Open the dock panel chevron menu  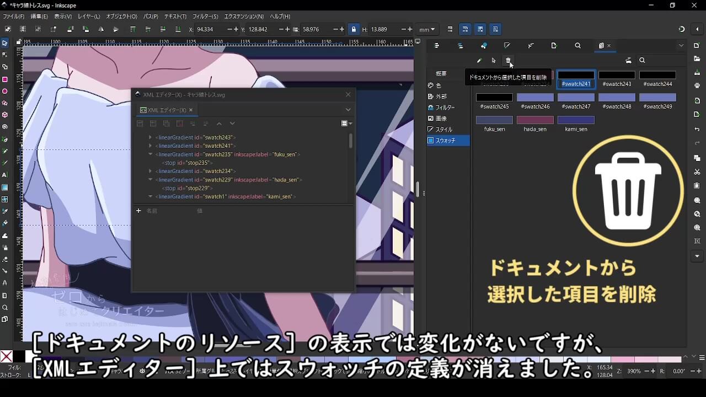coord(681,46)
